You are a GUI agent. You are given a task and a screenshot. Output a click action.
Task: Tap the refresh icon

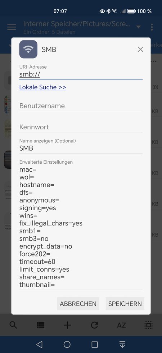point(94,325)
